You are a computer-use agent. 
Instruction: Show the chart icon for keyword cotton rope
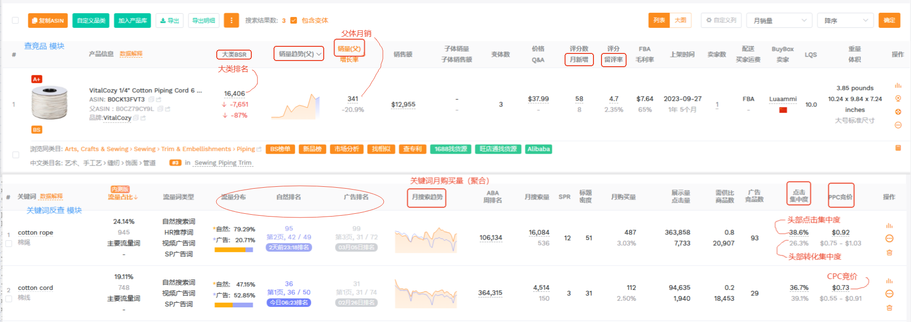[x=889, y=226]
